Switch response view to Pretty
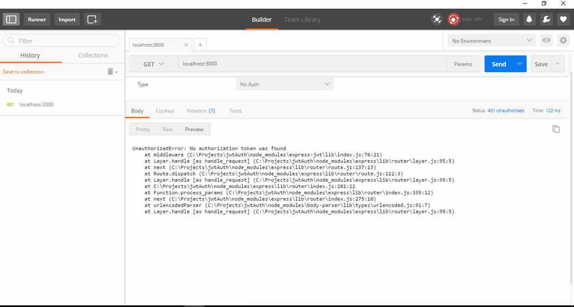574x307 pixels. click(x=143, y=129)
